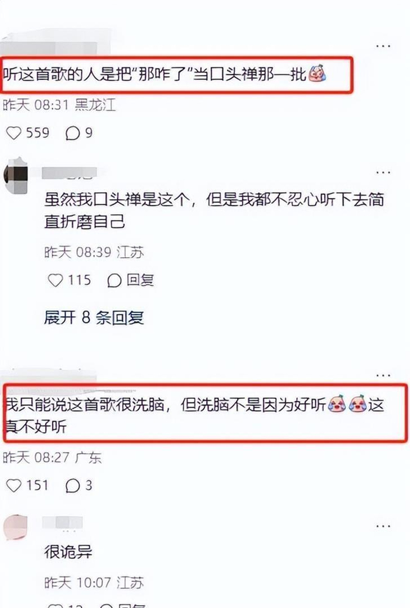Open the 3 replies bubble icon
The image size is (410, 608).
coord(73,486)
